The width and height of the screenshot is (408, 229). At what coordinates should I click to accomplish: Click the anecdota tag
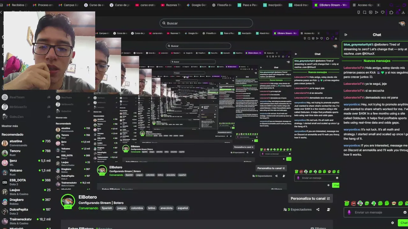166,208
